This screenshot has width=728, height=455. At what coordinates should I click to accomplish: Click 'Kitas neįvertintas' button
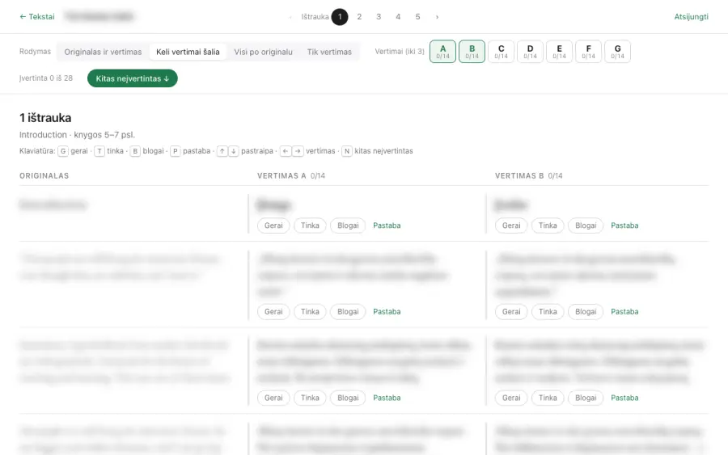pyautogui.click(x=133, y=78)
